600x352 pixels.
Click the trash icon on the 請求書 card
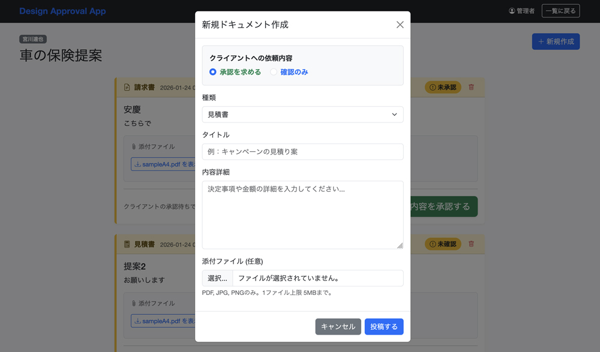tap(472, 87)
